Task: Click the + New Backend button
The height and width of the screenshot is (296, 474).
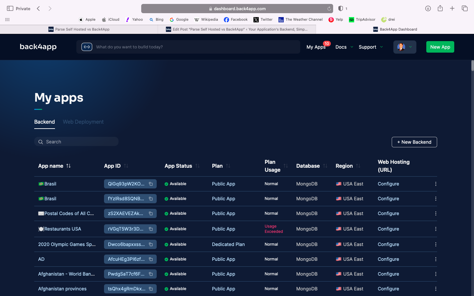Action: pos(414,142)
